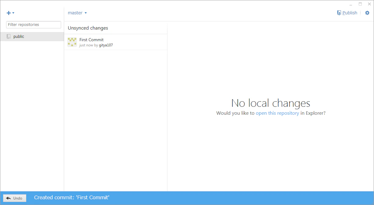Open the add repository plus menu
374x205 pixels.
pyautogui.click(x=10, y=13)
